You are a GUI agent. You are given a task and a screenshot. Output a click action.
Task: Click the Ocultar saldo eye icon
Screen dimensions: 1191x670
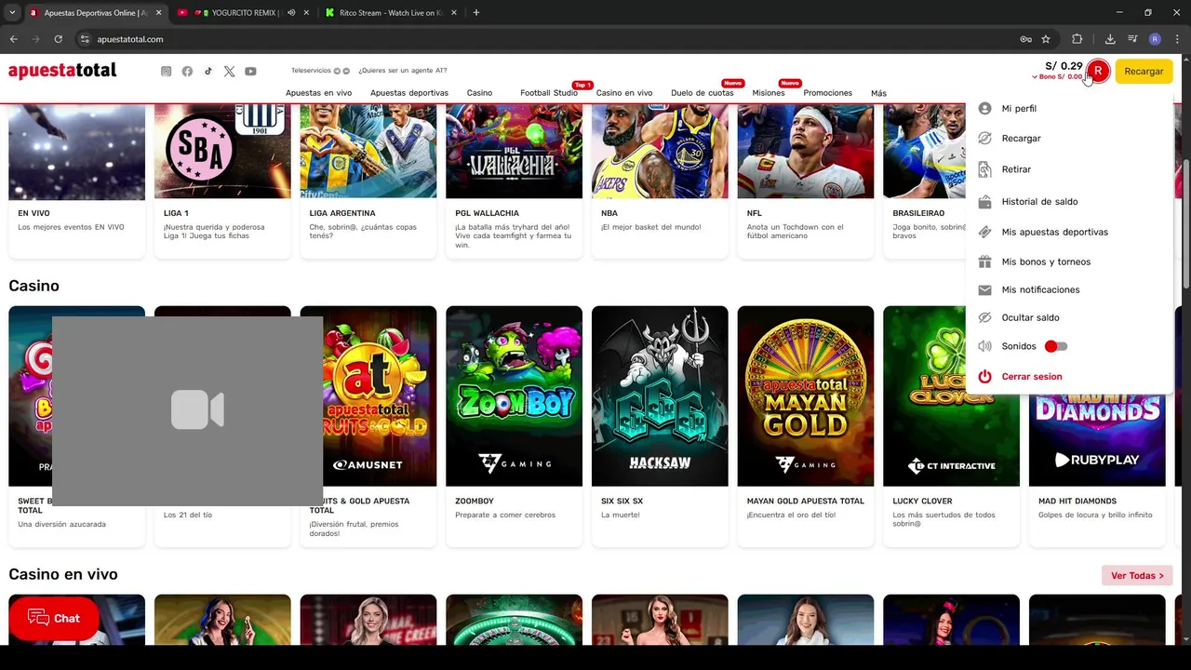coord(984,317)
